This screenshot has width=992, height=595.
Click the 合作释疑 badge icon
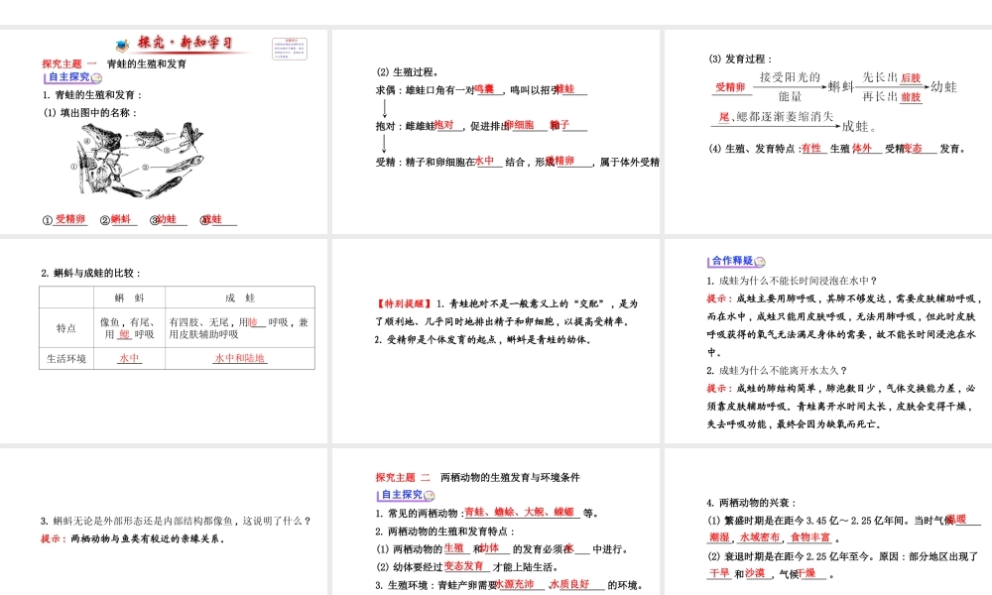736,261
